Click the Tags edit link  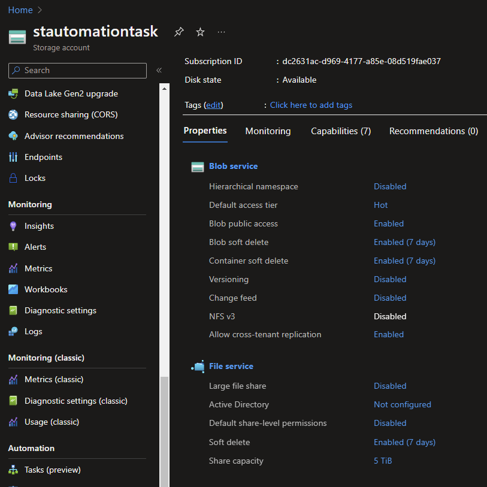tap(214, 105)
